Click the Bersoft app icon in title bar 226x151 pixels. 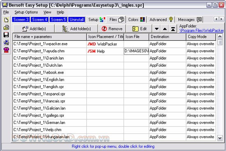click(5, 5)
